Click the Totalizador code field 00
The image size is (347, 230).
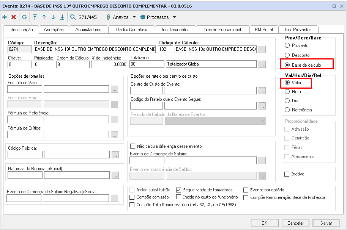(147, 64)
